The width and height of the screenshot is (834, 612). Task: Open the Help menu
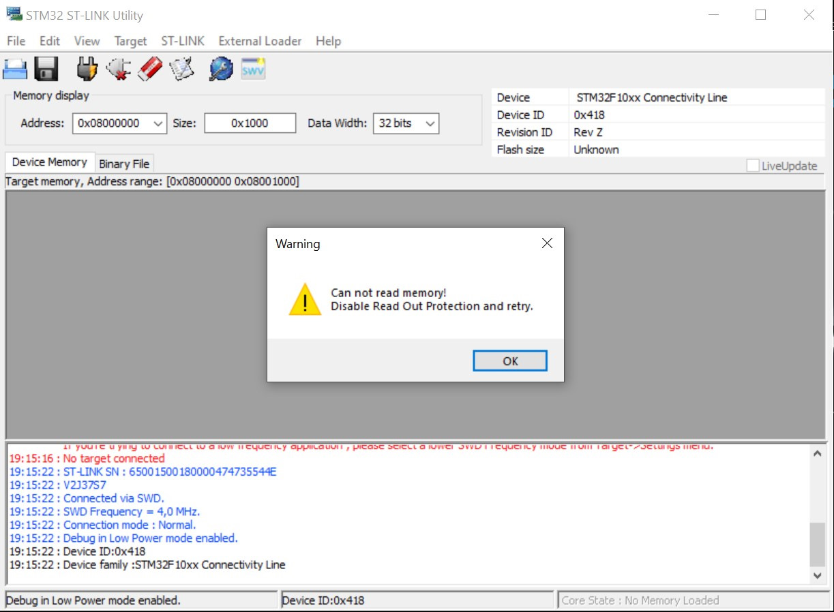(x=328, y=41)
